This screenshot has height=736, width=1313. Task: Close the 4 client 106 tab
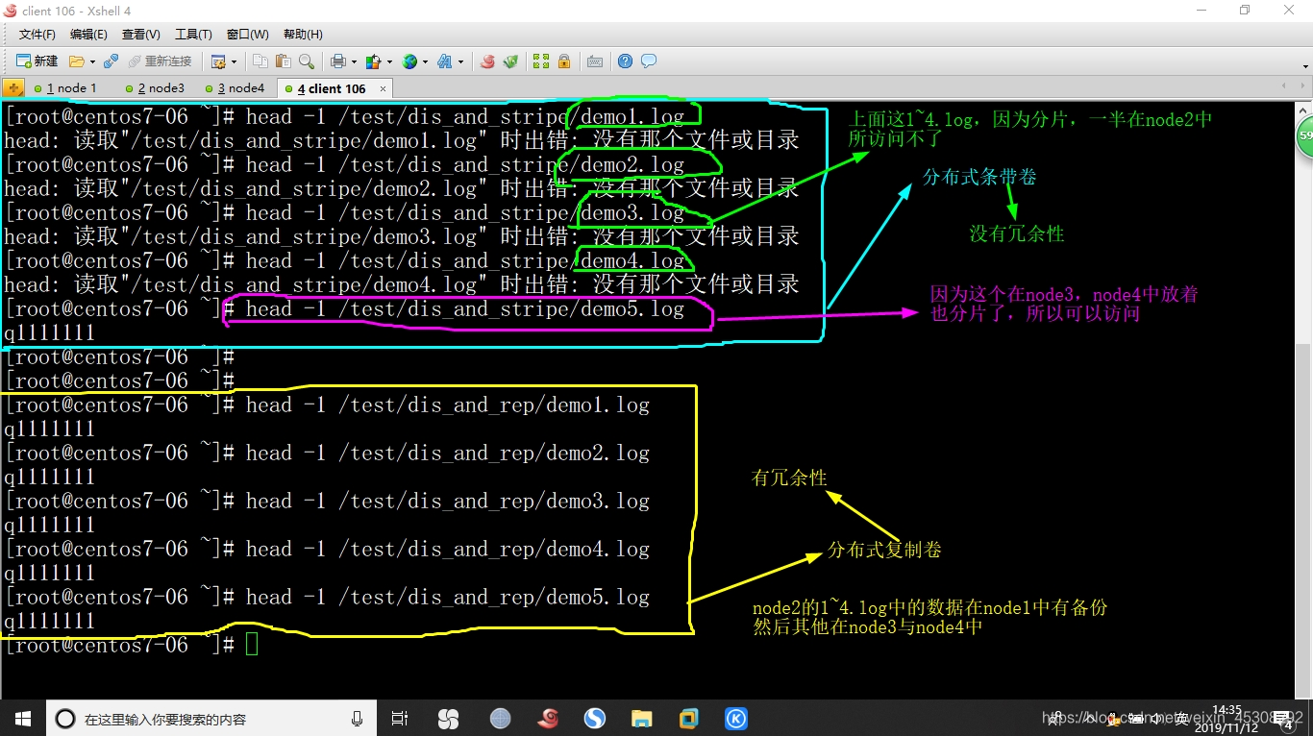383,88
